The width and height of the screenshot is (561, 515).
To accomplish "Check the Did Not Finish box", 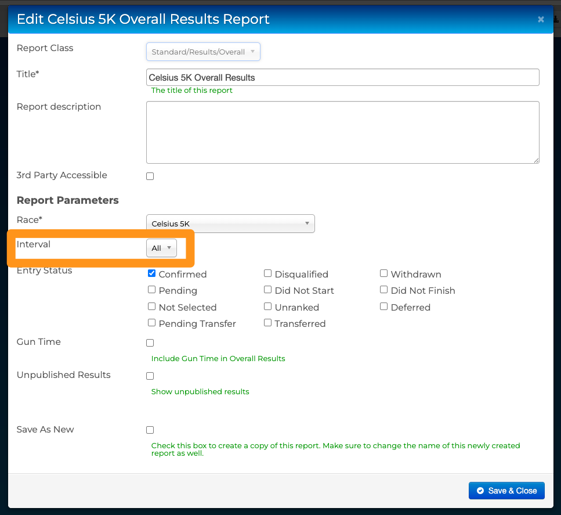I will click(384, 290).
